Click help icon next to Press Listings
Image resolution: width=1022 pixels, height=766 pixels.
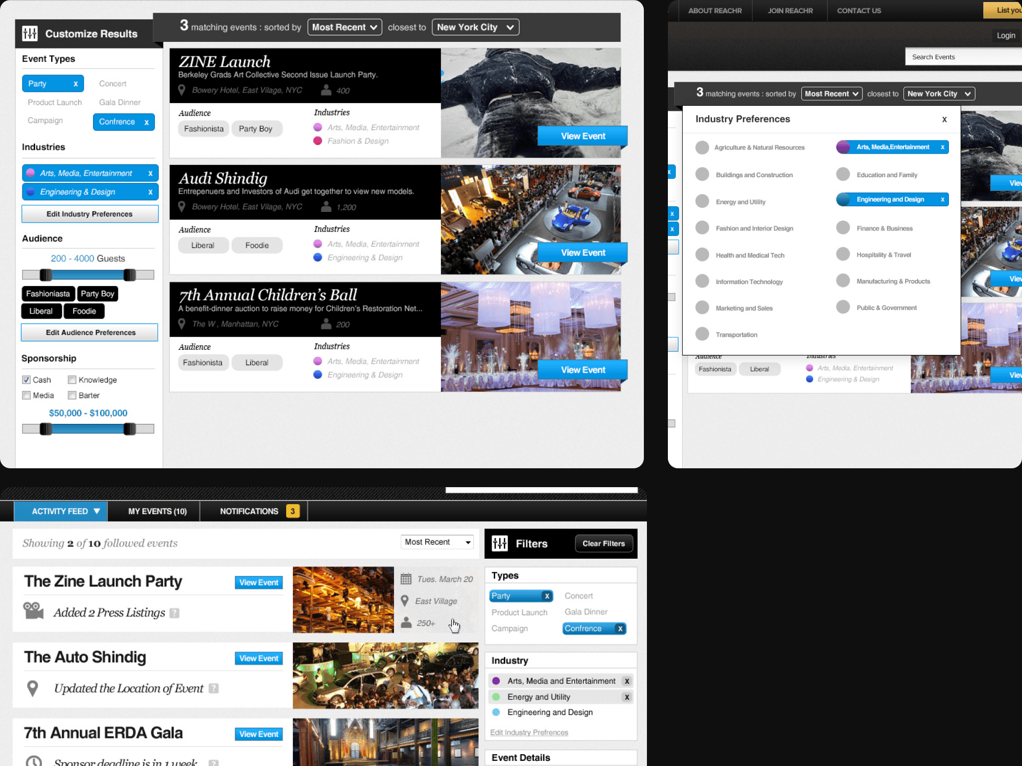click(175, 613)
